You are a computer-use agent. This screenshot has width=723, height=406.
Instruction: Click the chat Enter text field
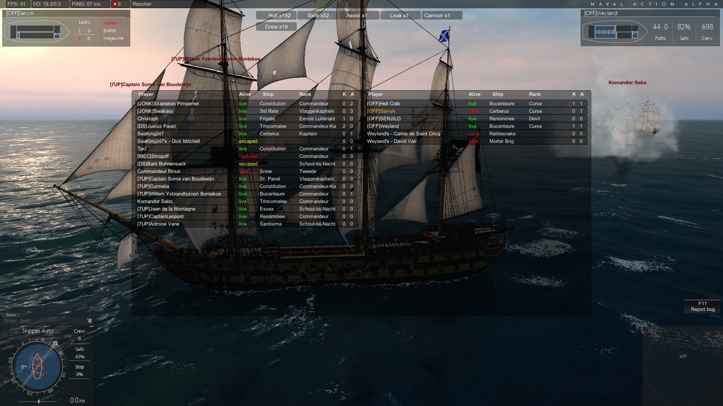[42, 321]
